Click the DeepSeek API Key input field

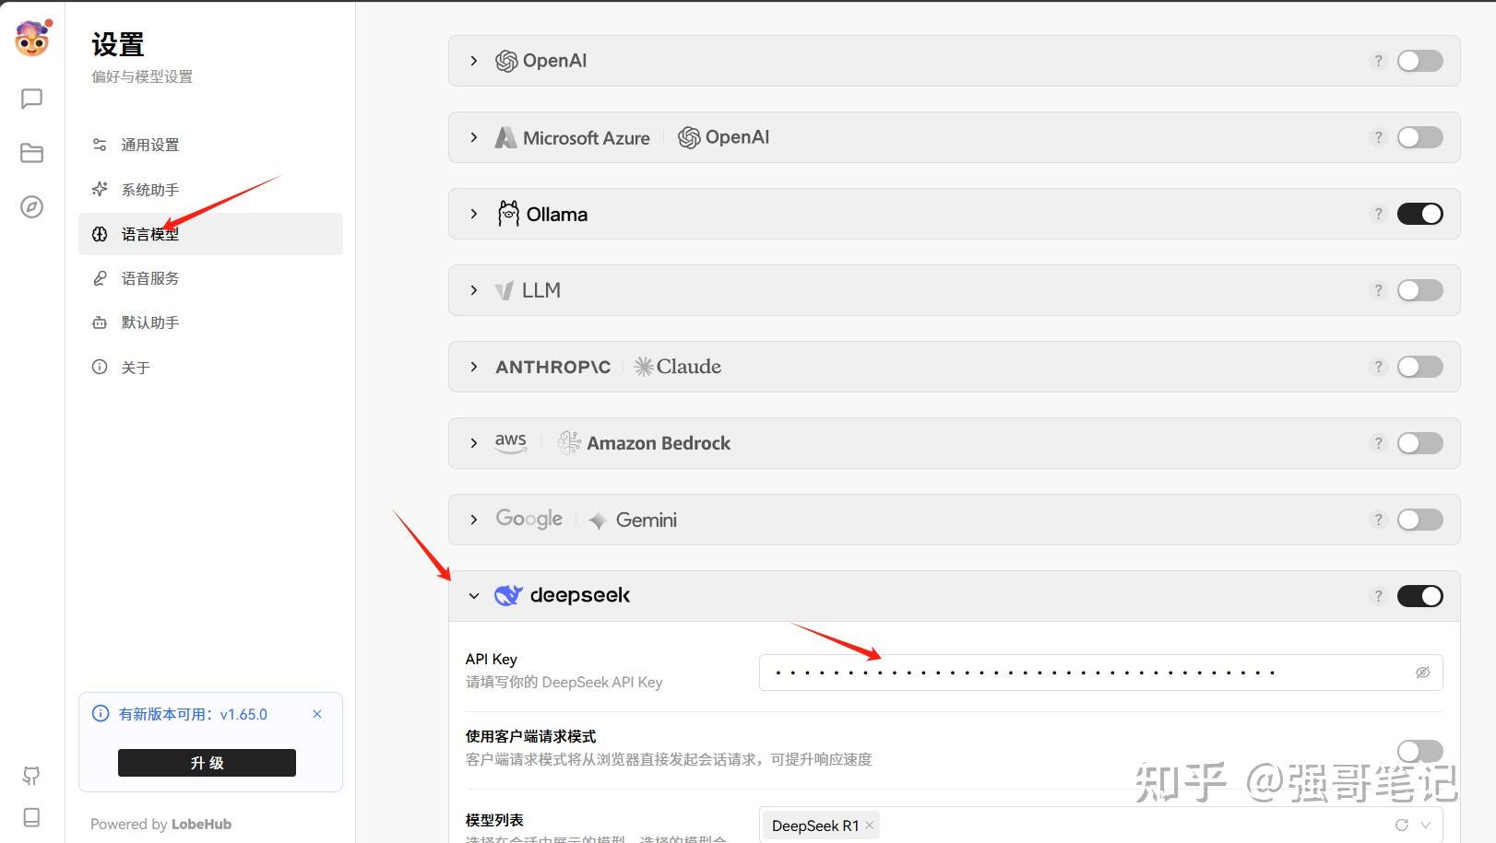click(1101, 673)
